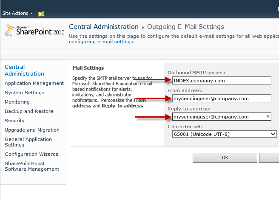Open System Settings in the sidebar

coord(24,93)
